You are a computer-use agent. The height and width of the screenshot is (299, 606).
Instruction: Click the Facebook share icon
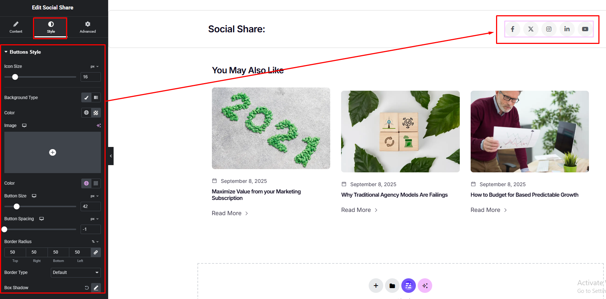click(x=512, y=29)
